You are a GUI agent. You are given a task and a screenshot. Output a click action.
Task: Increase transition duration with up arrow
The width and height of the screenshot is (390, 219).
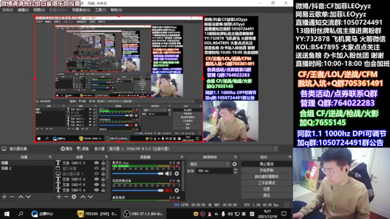tap(235, 169)
